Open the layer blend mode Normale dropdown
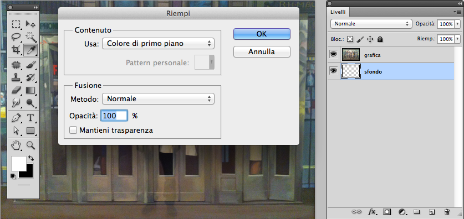 [x=371, y=24]
